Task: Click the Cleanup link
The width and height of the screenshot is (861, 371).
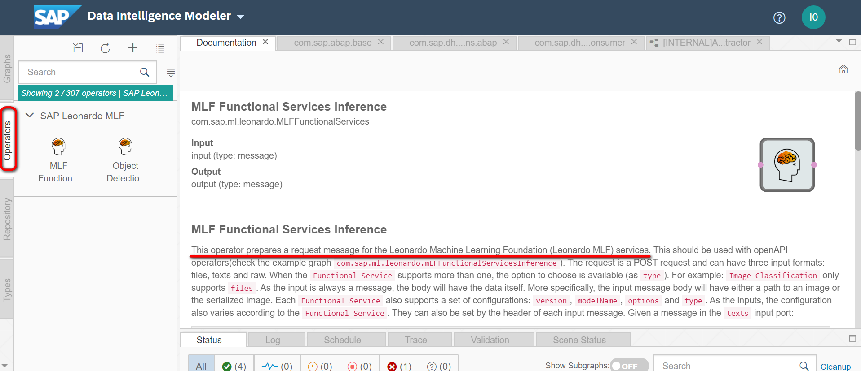Action: (835, 367)
